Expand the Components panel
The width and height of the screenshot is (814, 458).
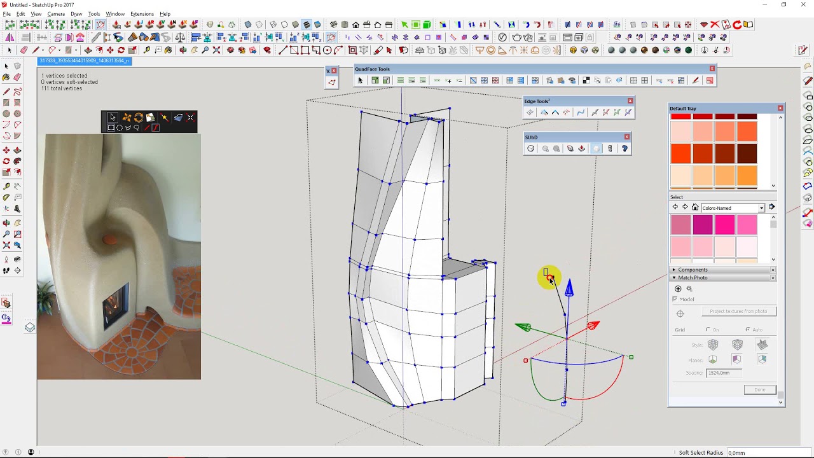(x=674, y=270)
